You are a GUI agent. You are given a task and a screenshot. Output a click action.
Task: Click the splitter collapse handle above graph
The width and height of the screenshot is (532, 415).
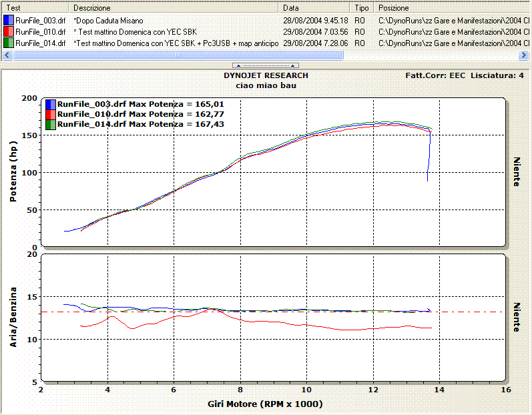pos(266,65)
